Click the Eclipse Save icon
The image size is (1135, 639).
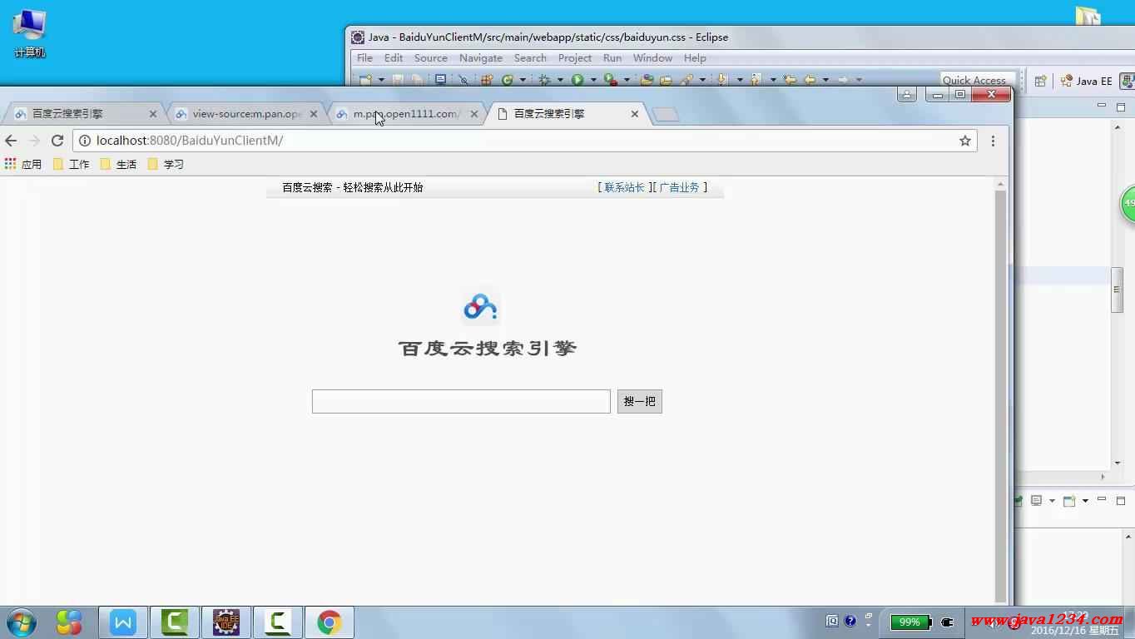coord(398,80)
